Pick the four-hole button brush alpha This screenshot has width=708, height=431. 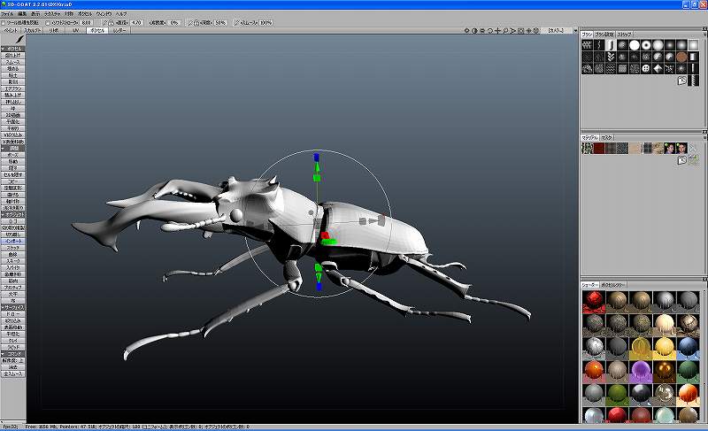click(x=646, y=69)
